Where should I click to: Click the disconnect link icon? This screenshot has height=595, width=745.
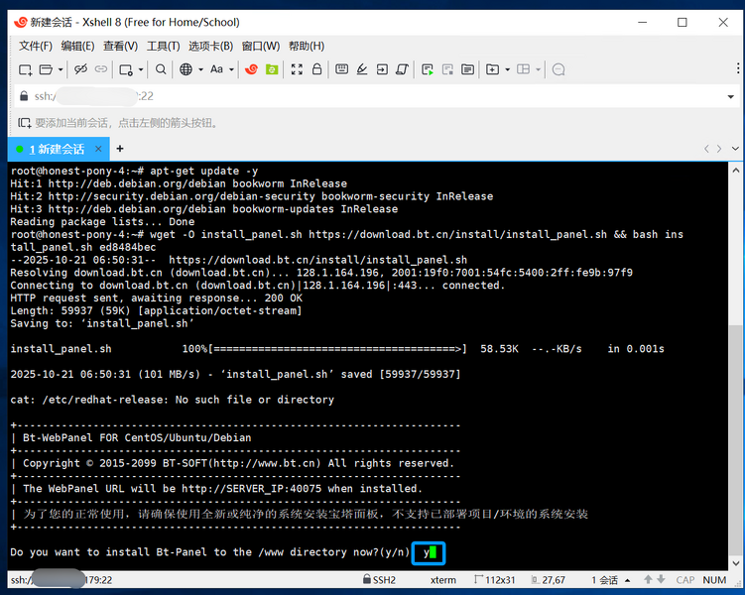click(81, 69)
